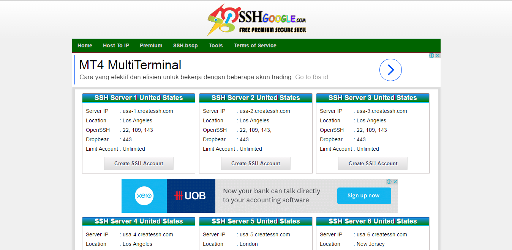
Task: Follow the Go to fbs.id link
Action: click(311, 77)
